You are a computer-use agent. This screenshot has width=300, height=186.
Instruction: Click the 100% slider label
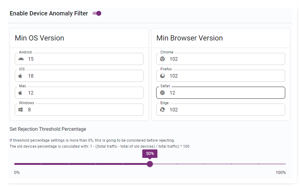coord(280,172)
